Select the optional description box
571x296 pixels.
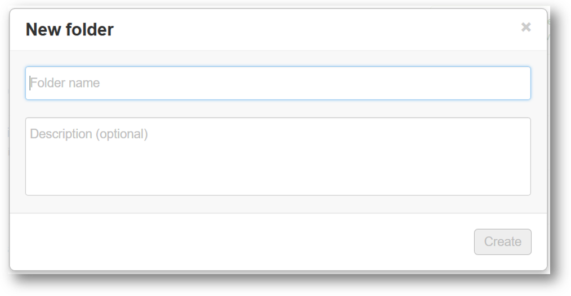pyautogui.click(x=278, y=157)
